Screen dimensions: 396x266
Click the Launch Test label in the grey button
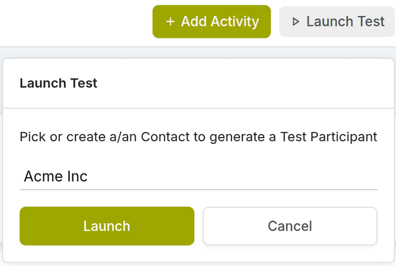click(345, 22)
